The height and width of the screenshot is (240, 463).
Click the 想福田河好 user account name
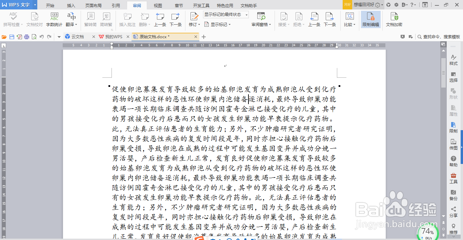pyautogui.click(x=364, y=5)
